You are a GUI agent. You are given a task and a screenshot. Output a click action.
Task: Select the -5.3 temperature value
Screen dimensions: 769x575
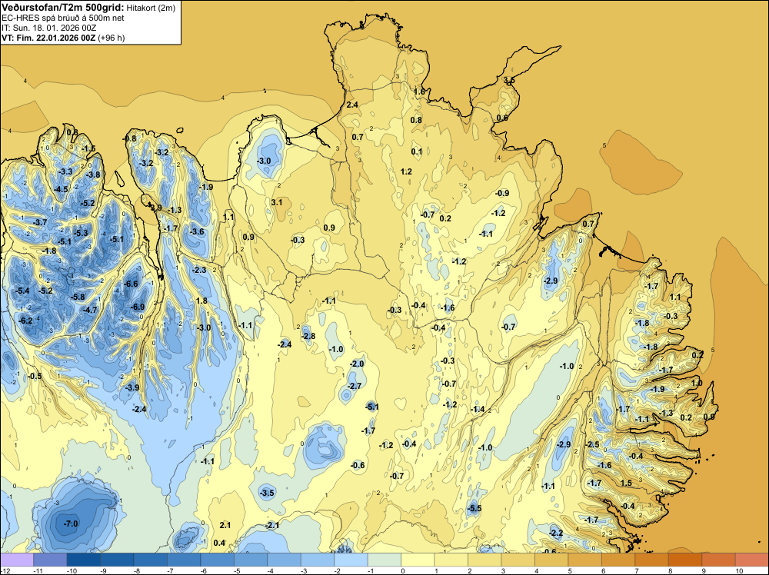click(81, 233)
